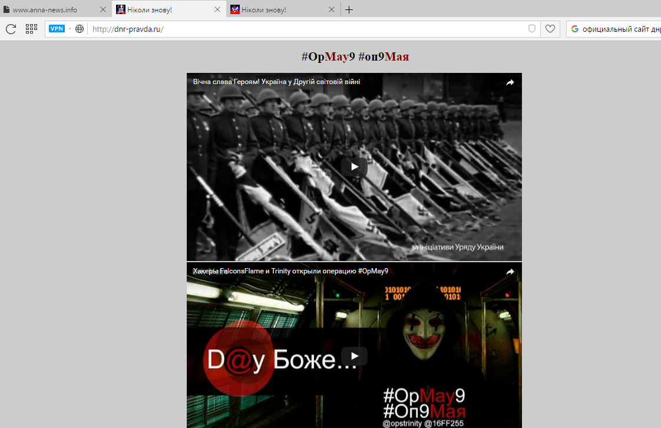The width and height of the screenshot is (661, 428).
Task: Toggle the VPN badge in address bar
Action: click(57, 29)
